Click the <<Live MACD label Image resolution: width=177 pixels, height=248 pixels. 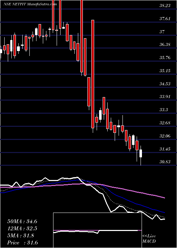coord(149,239)
